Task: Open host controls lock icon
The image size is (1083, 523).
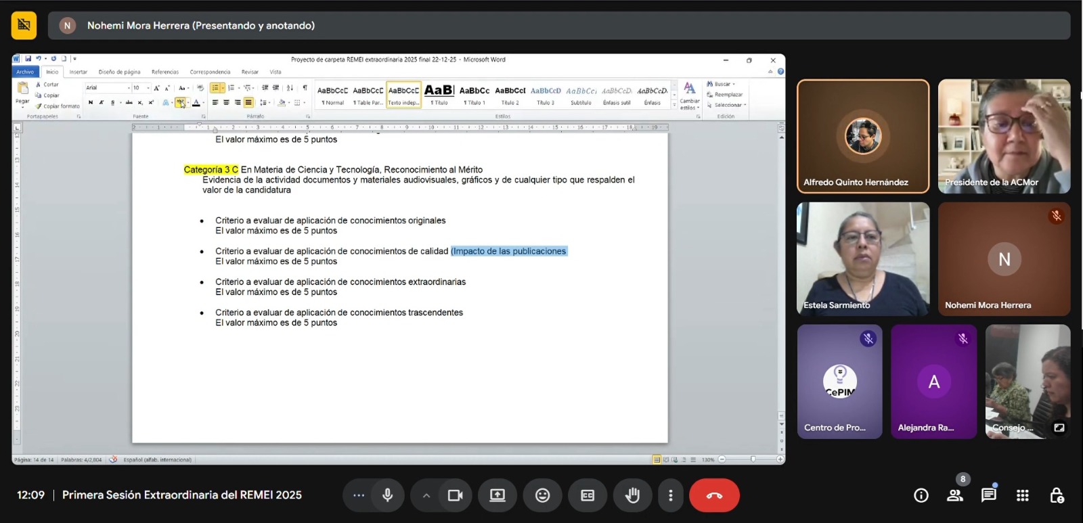Action: click(1056, 495)
